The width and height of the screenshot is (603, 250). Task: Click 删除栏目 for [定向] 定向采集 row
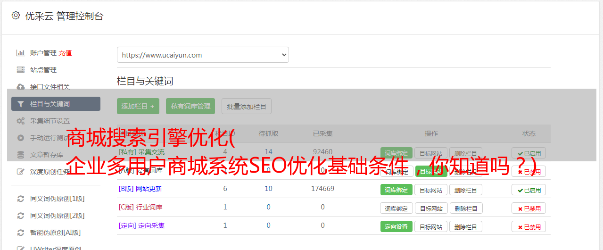click(466, 226)
